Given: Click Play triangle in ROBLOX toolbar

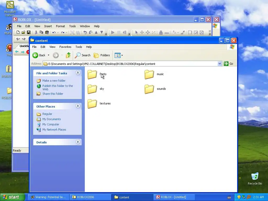Looking at the screenshot, I should point(113,32).
